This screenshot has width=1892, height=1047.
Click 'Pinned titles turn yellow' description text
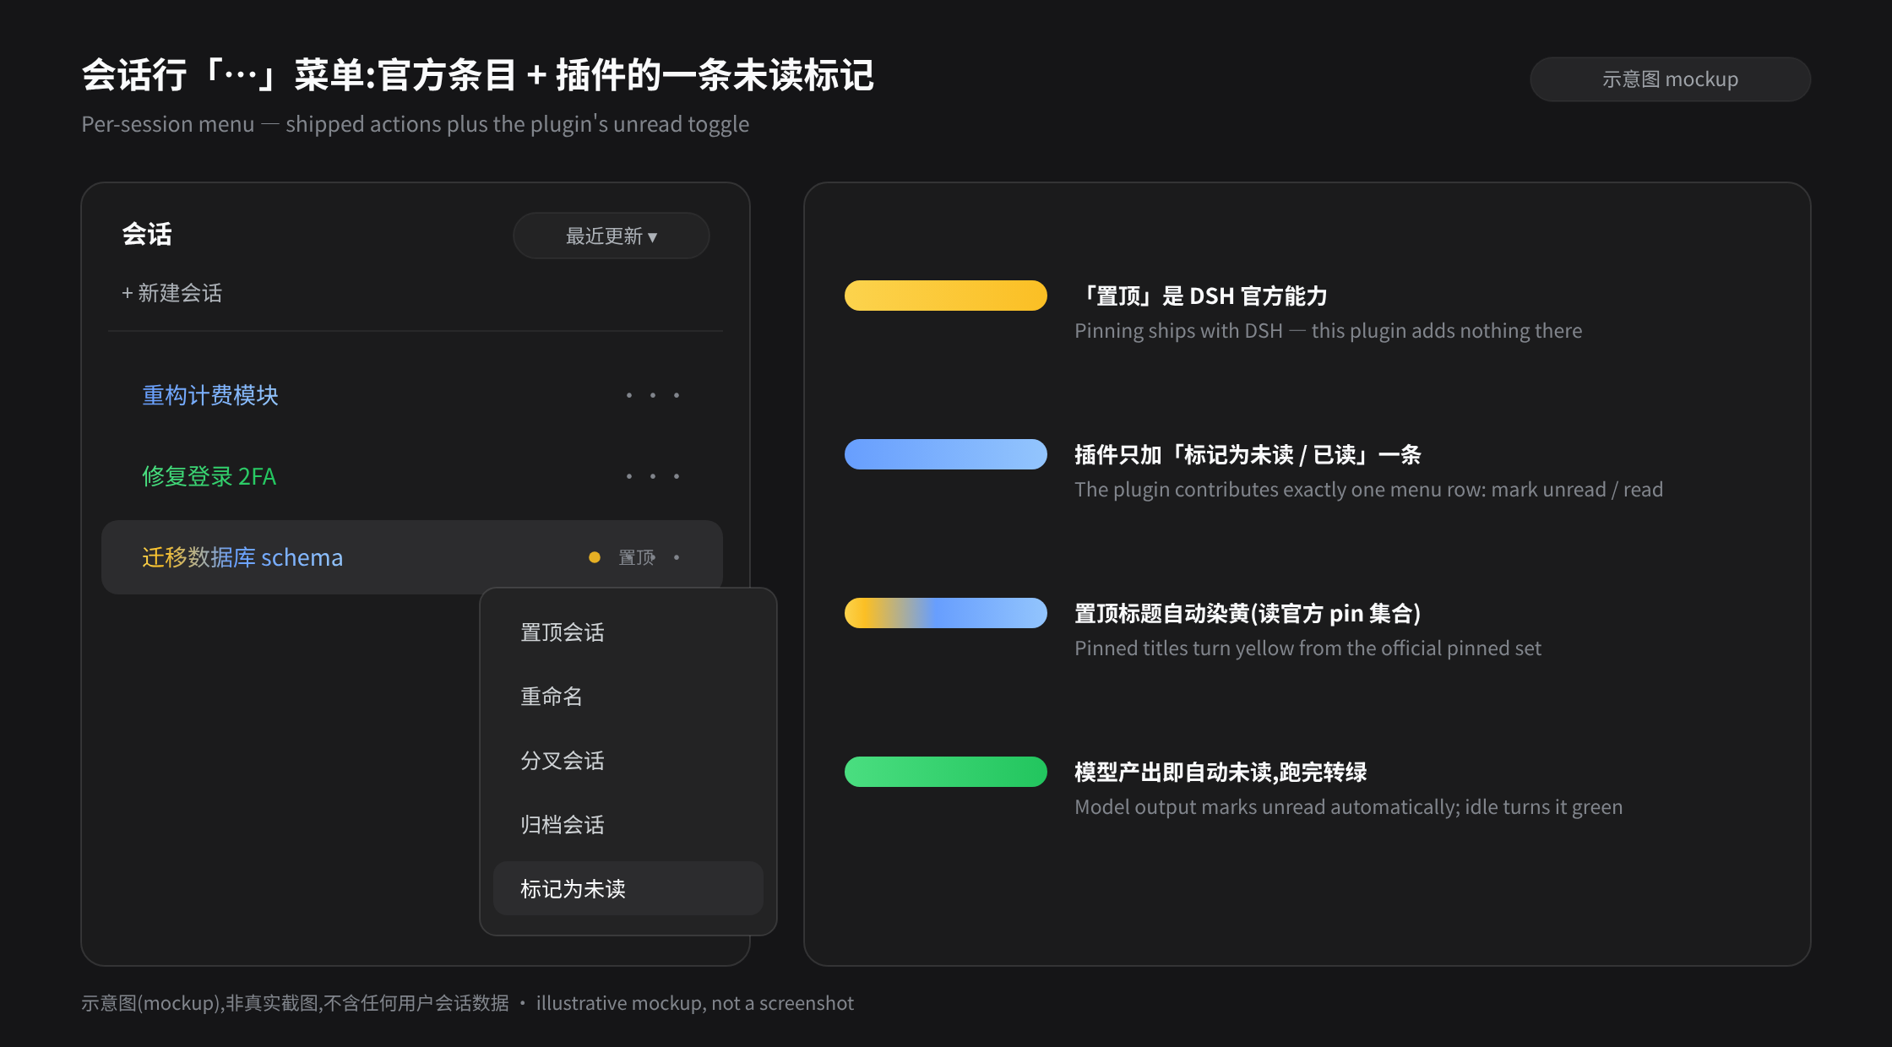pyautogui.click(x=1308, y=648)
